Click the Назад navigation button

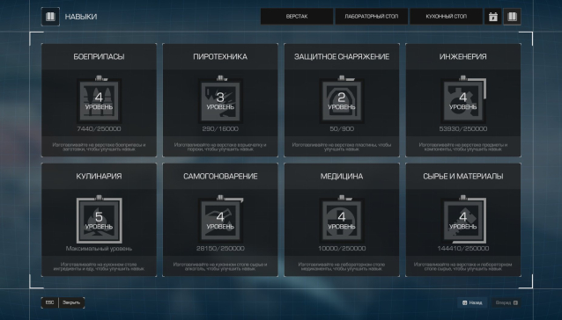coord(472,302)
